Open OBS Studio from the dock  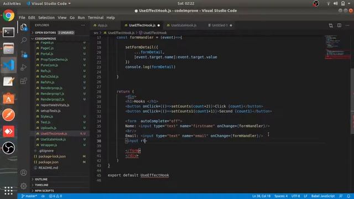pyautogui.click(x=9, y=148)
